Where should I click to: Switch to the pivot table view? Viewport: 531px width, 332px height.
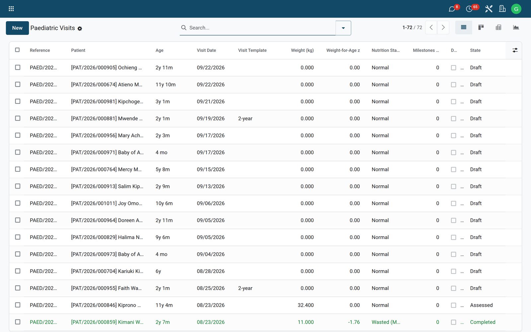498,28
